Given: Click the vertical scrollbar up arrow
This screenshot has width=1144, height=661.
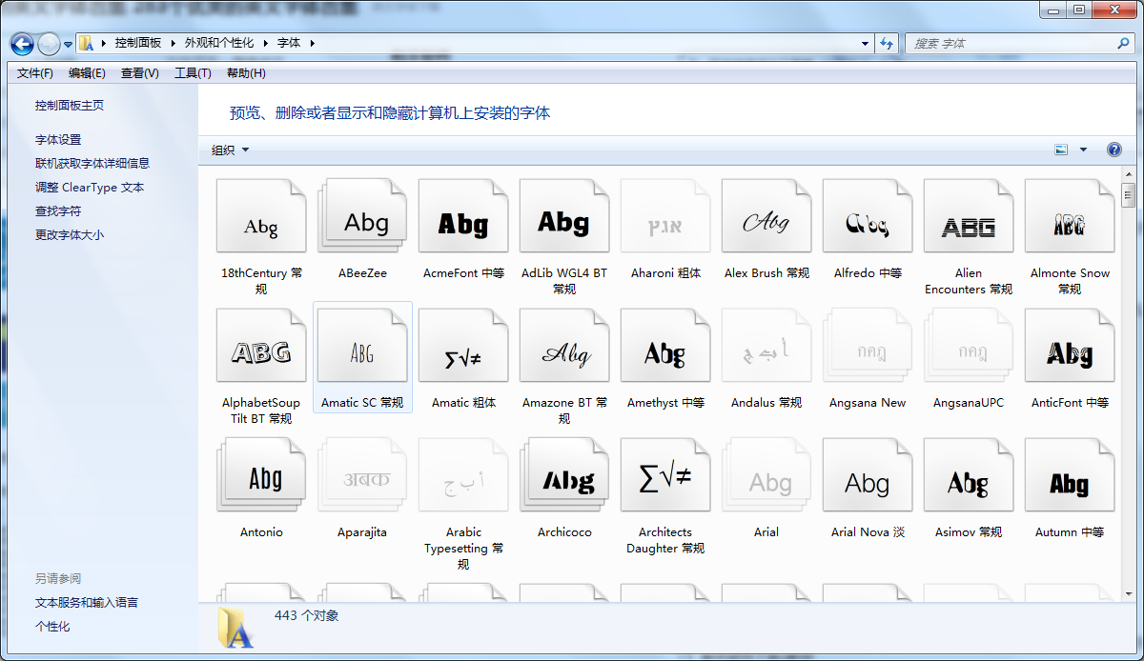Looking at the screenshot, I should [1129, 174].
